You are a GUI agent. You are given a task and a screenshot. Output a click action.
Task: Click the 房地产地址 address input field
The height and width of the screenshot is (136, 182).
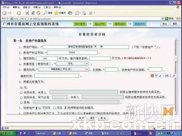[x=86, y=47]
